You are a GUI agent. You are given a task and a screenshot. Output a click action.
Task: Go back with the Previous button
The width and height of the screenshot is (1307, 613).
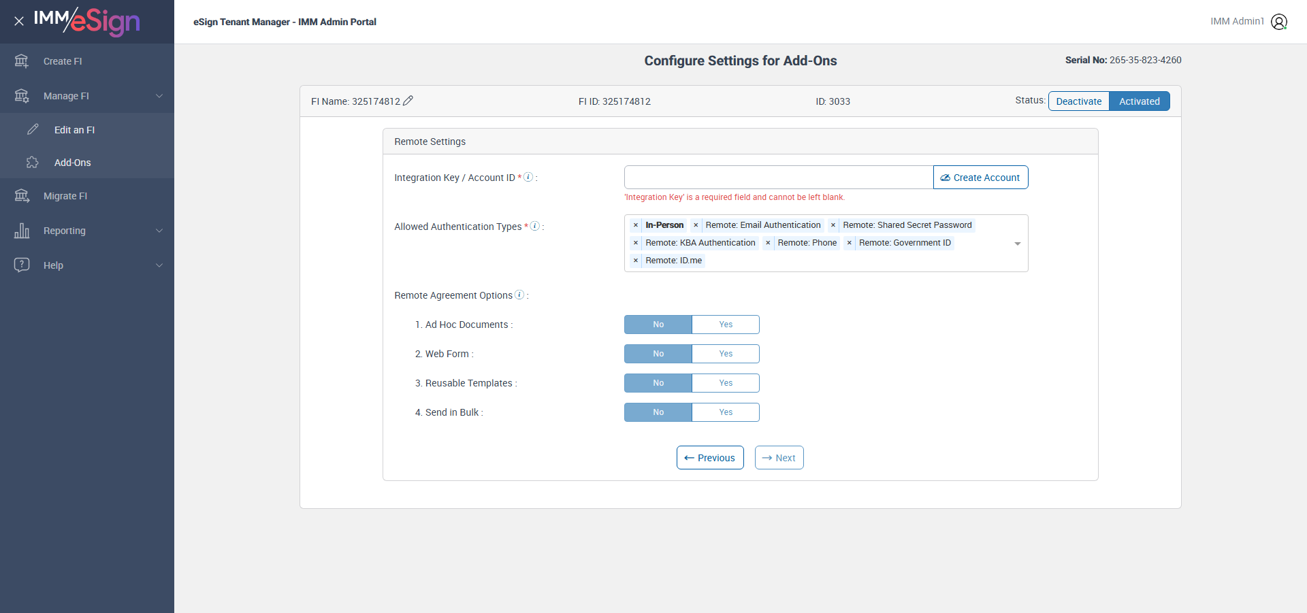click(x=710, y=458)
